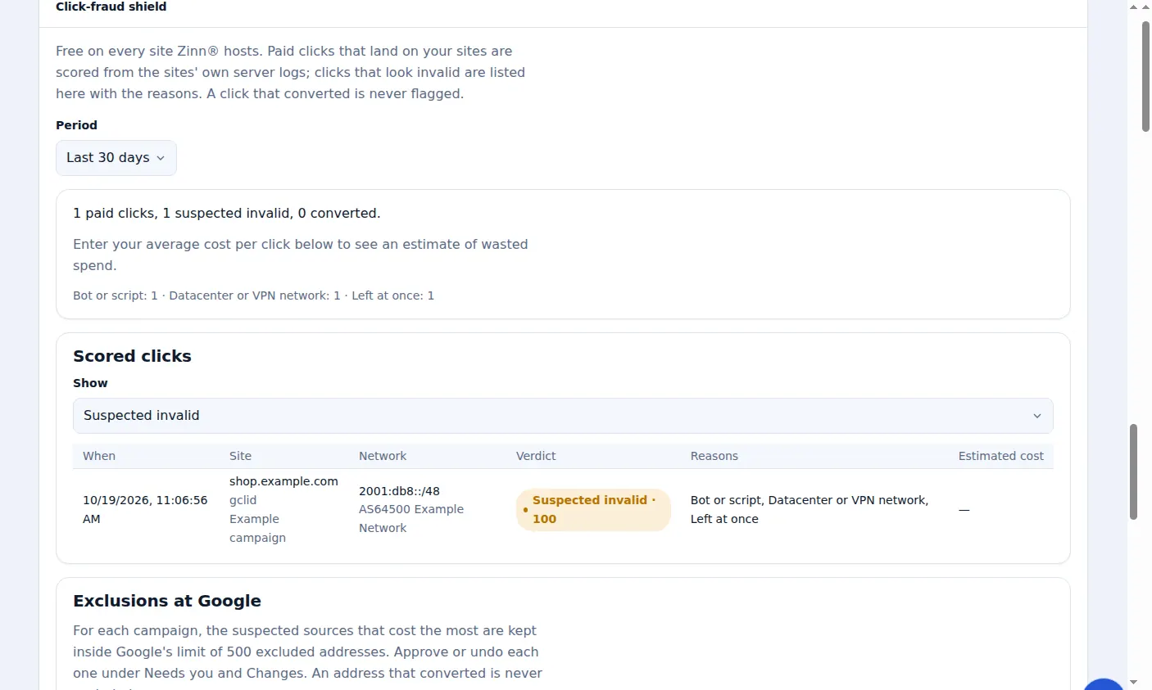Click the "Click-fraud shield" title
The image size is (1152, 690).
pos(111,7)
